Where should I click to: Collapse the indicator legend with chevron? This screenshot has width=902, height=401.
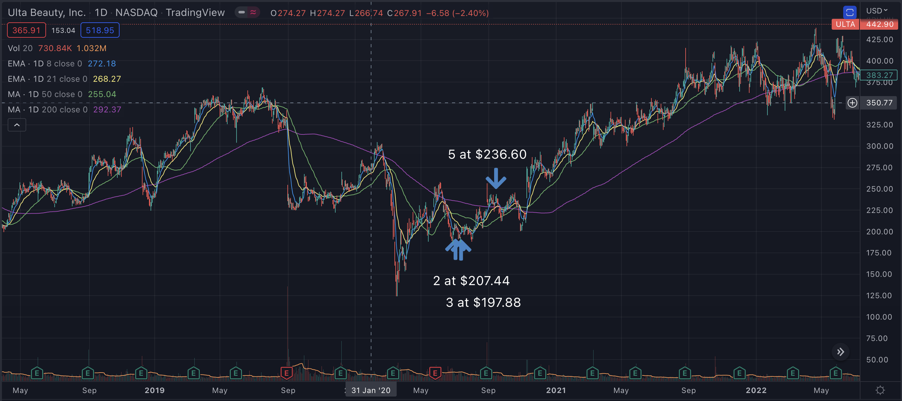click(17, 125)
